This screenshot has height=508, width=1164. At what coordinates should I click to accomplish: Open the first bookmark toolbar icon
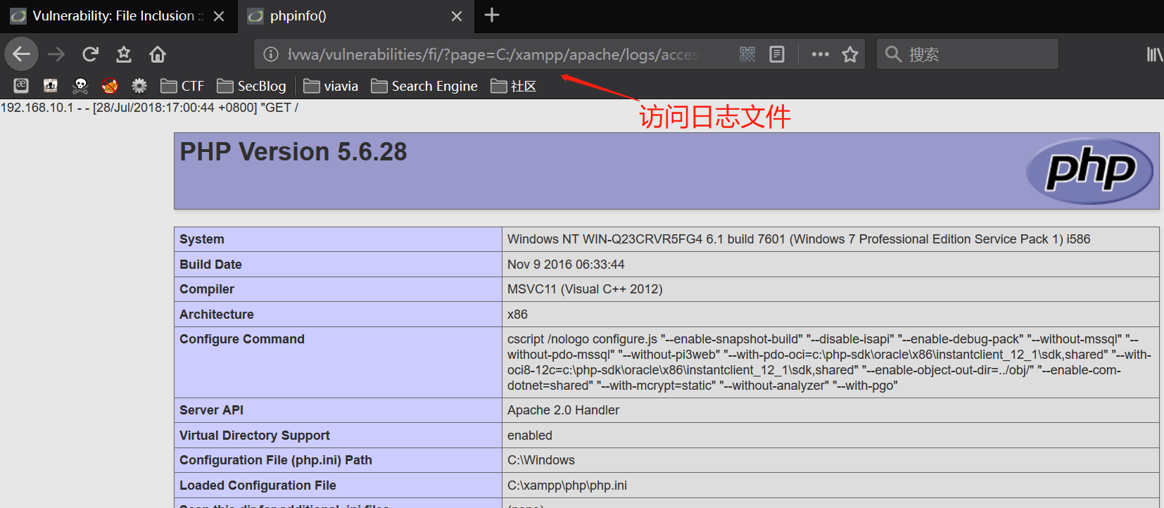click(21, 86)
